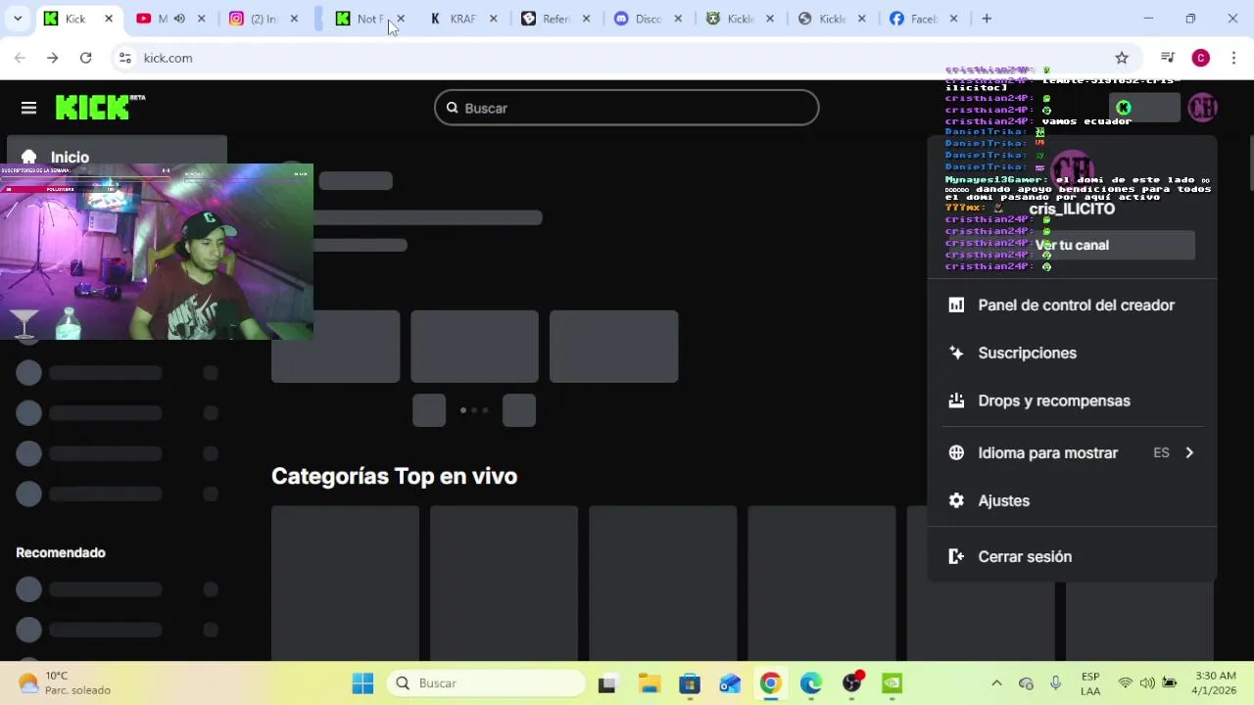The image size is (1254, 705).
Task: Reload the page
Action: pos(85,58)
